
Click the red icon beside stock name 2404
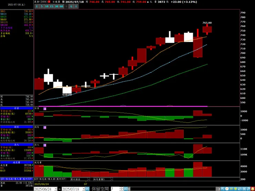click(x=49, y=2)
